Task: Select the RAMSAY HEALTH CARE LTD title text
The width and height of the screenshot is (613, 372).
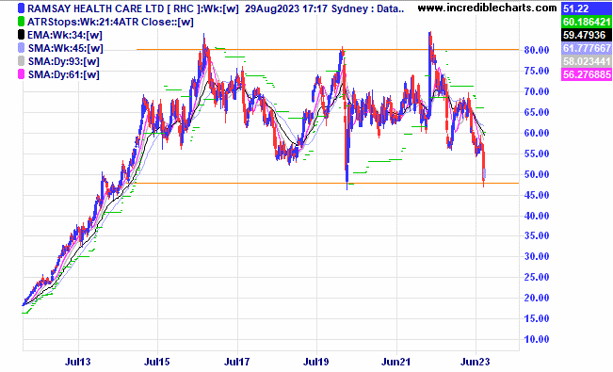Action: tap(95, 8)
